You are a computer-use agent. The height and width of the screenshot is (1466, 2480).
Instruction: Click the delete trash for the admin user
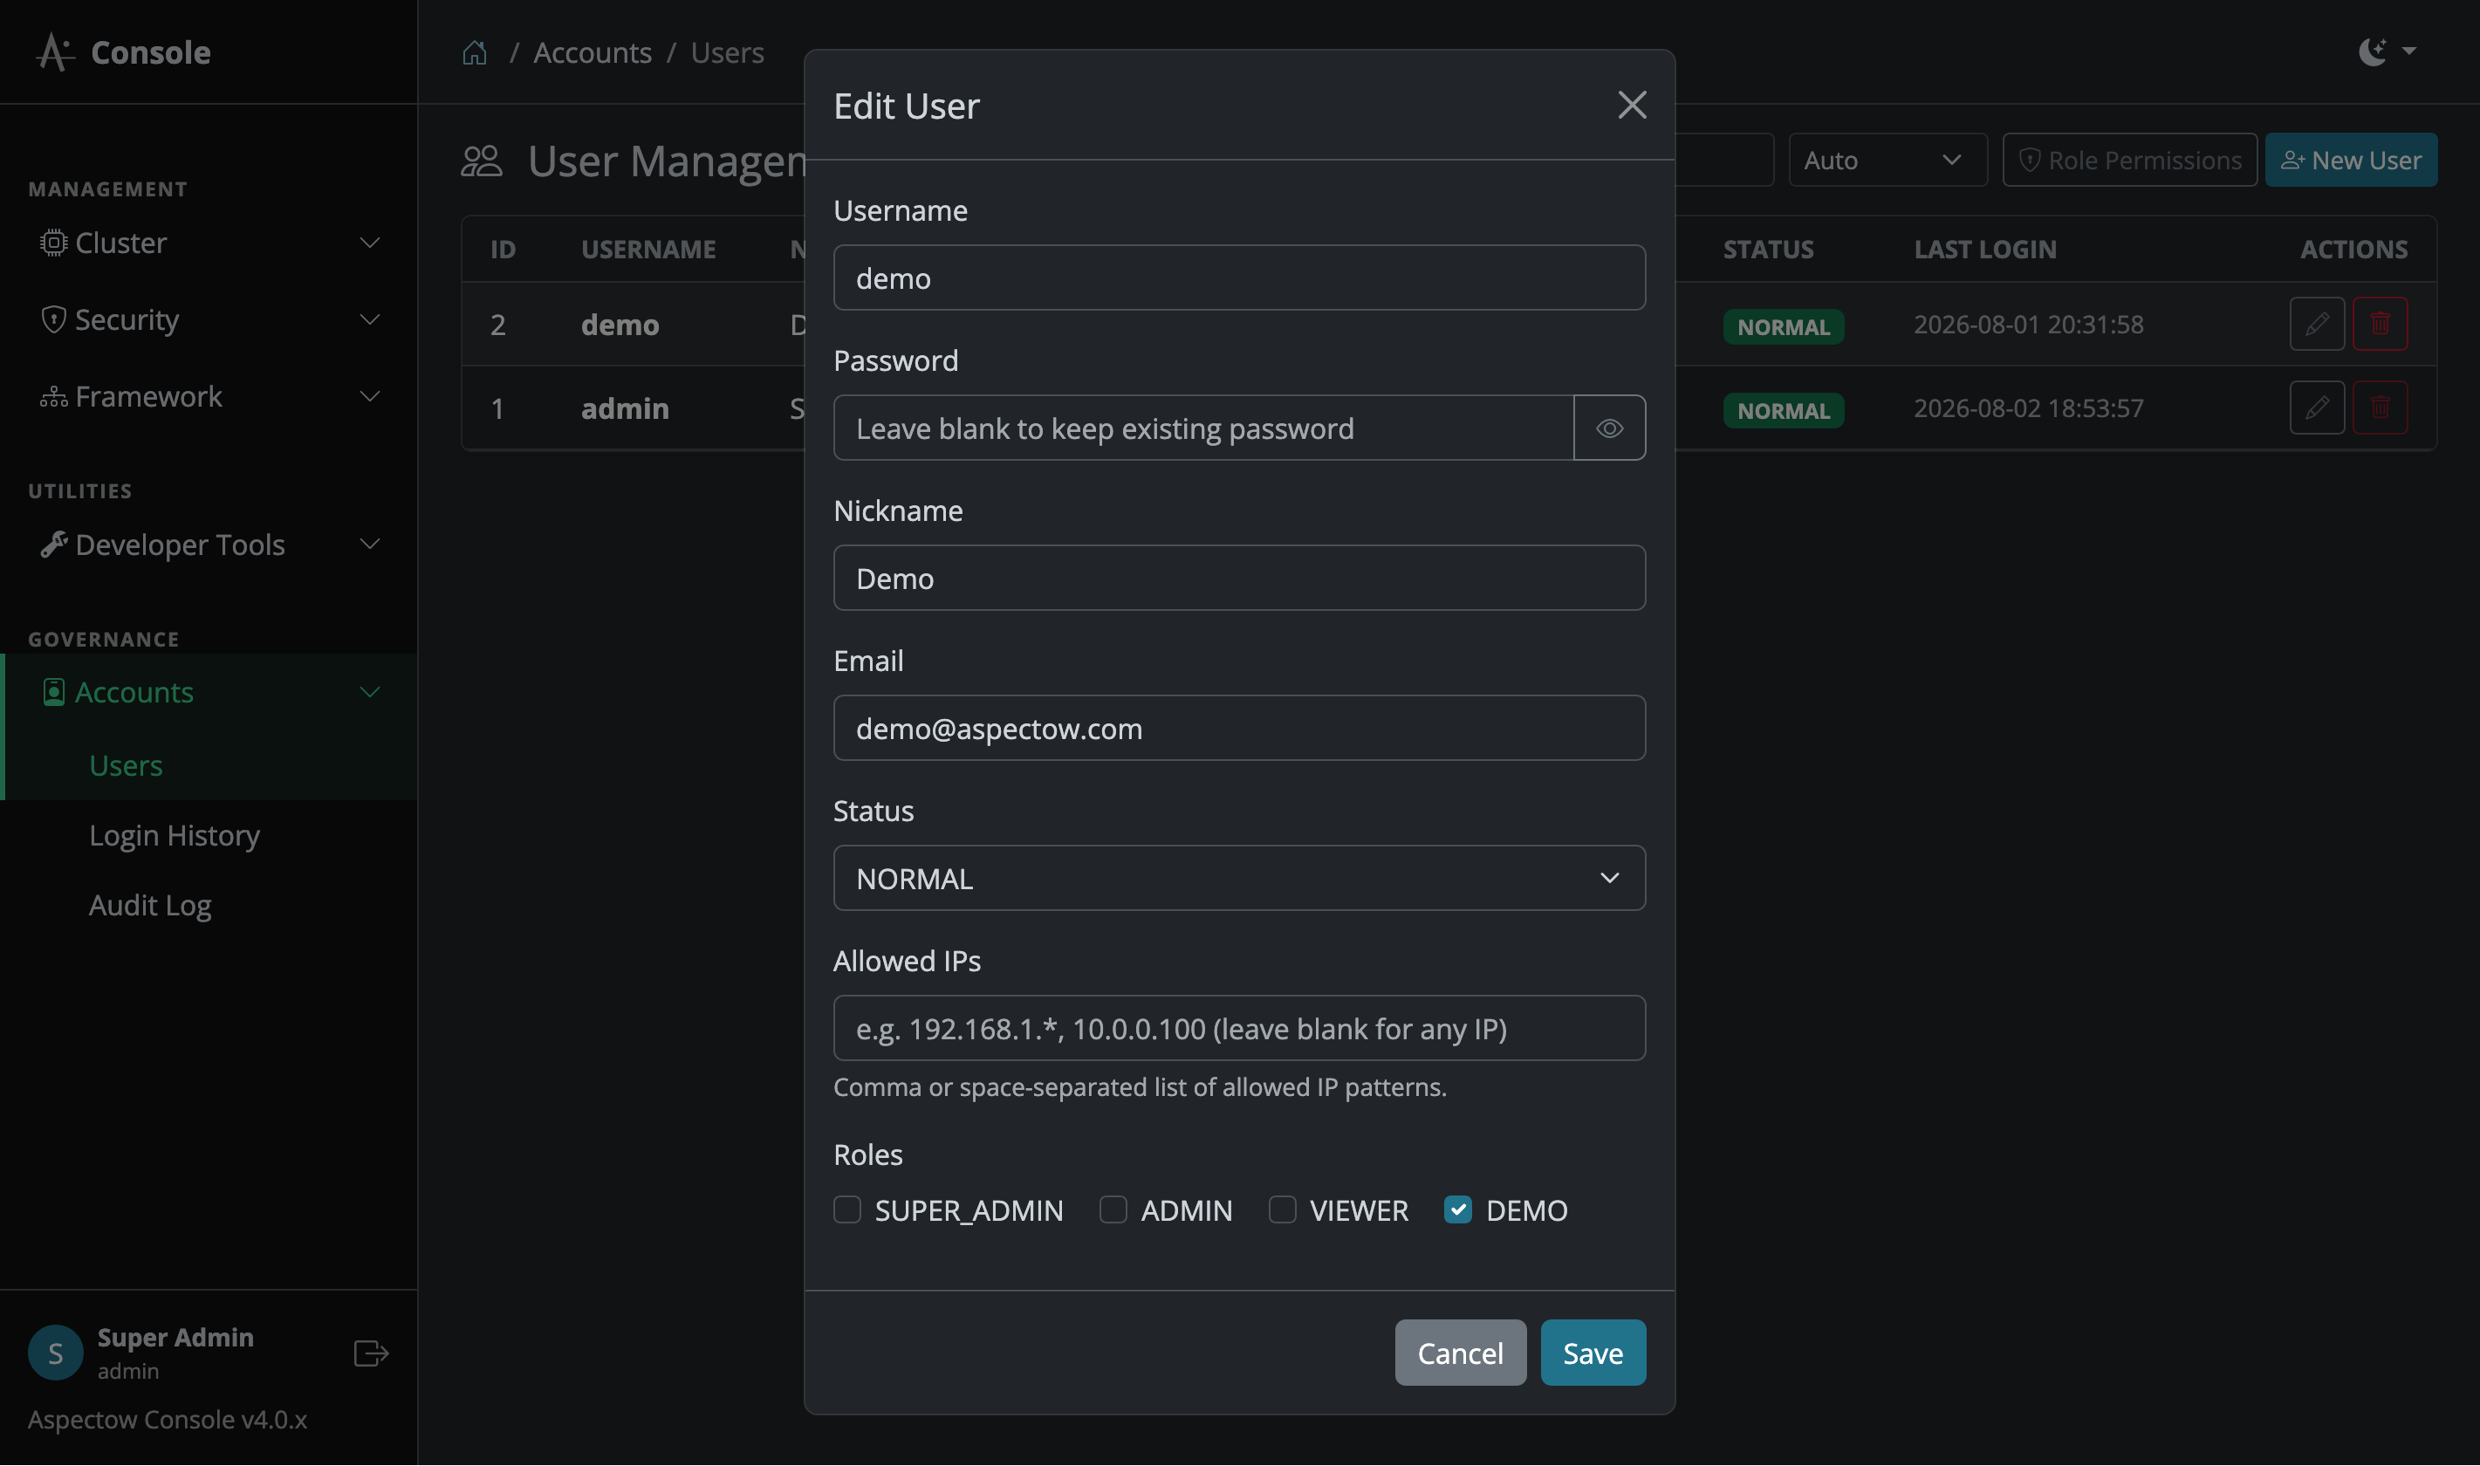tap(2381, 408)
